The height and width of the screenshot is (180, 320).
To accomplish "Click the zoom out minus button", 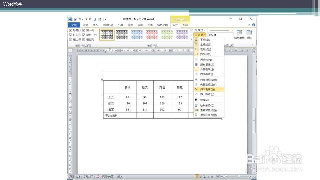I will [226, 176].
